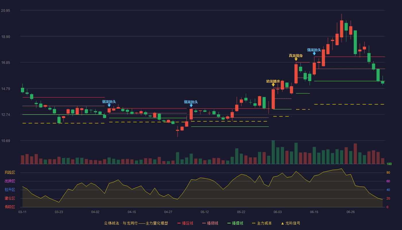402x230 pixels.
Task: Toggle the 主力成本 legend item
Action: [x=262, y=223]
